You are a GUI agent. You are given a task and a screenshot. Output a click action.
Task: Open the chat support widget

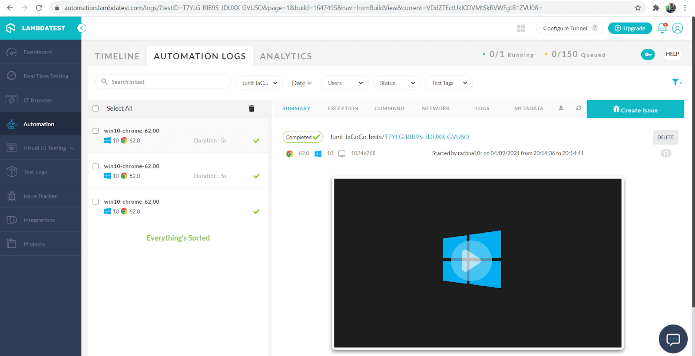point(673,339)
